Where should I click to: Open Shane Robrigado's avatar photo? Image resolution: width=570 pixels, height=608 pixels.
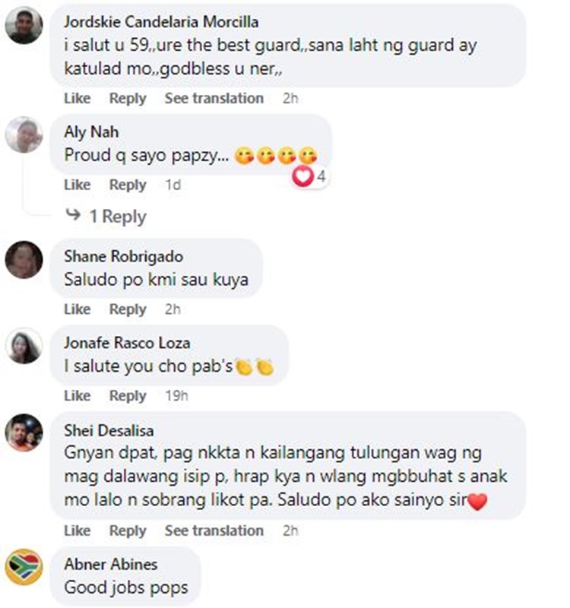24,260
